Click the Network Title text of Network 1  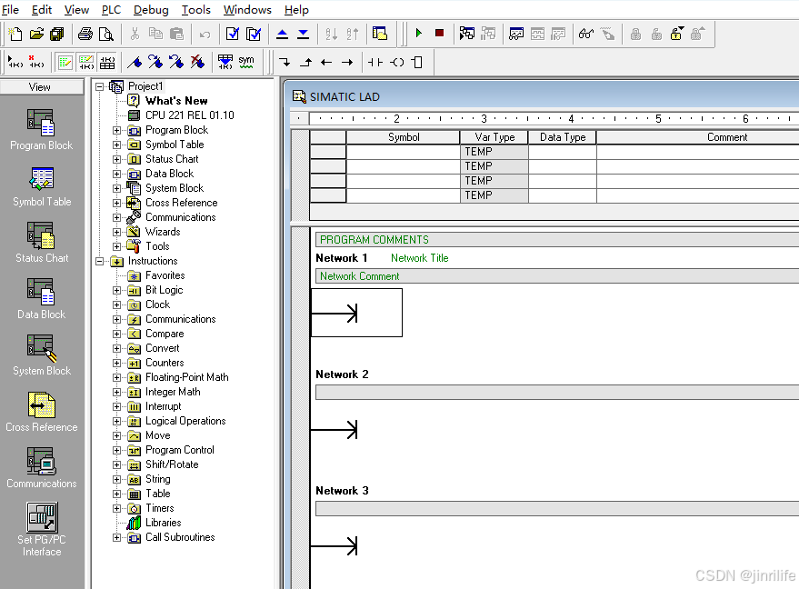point(419,258)
